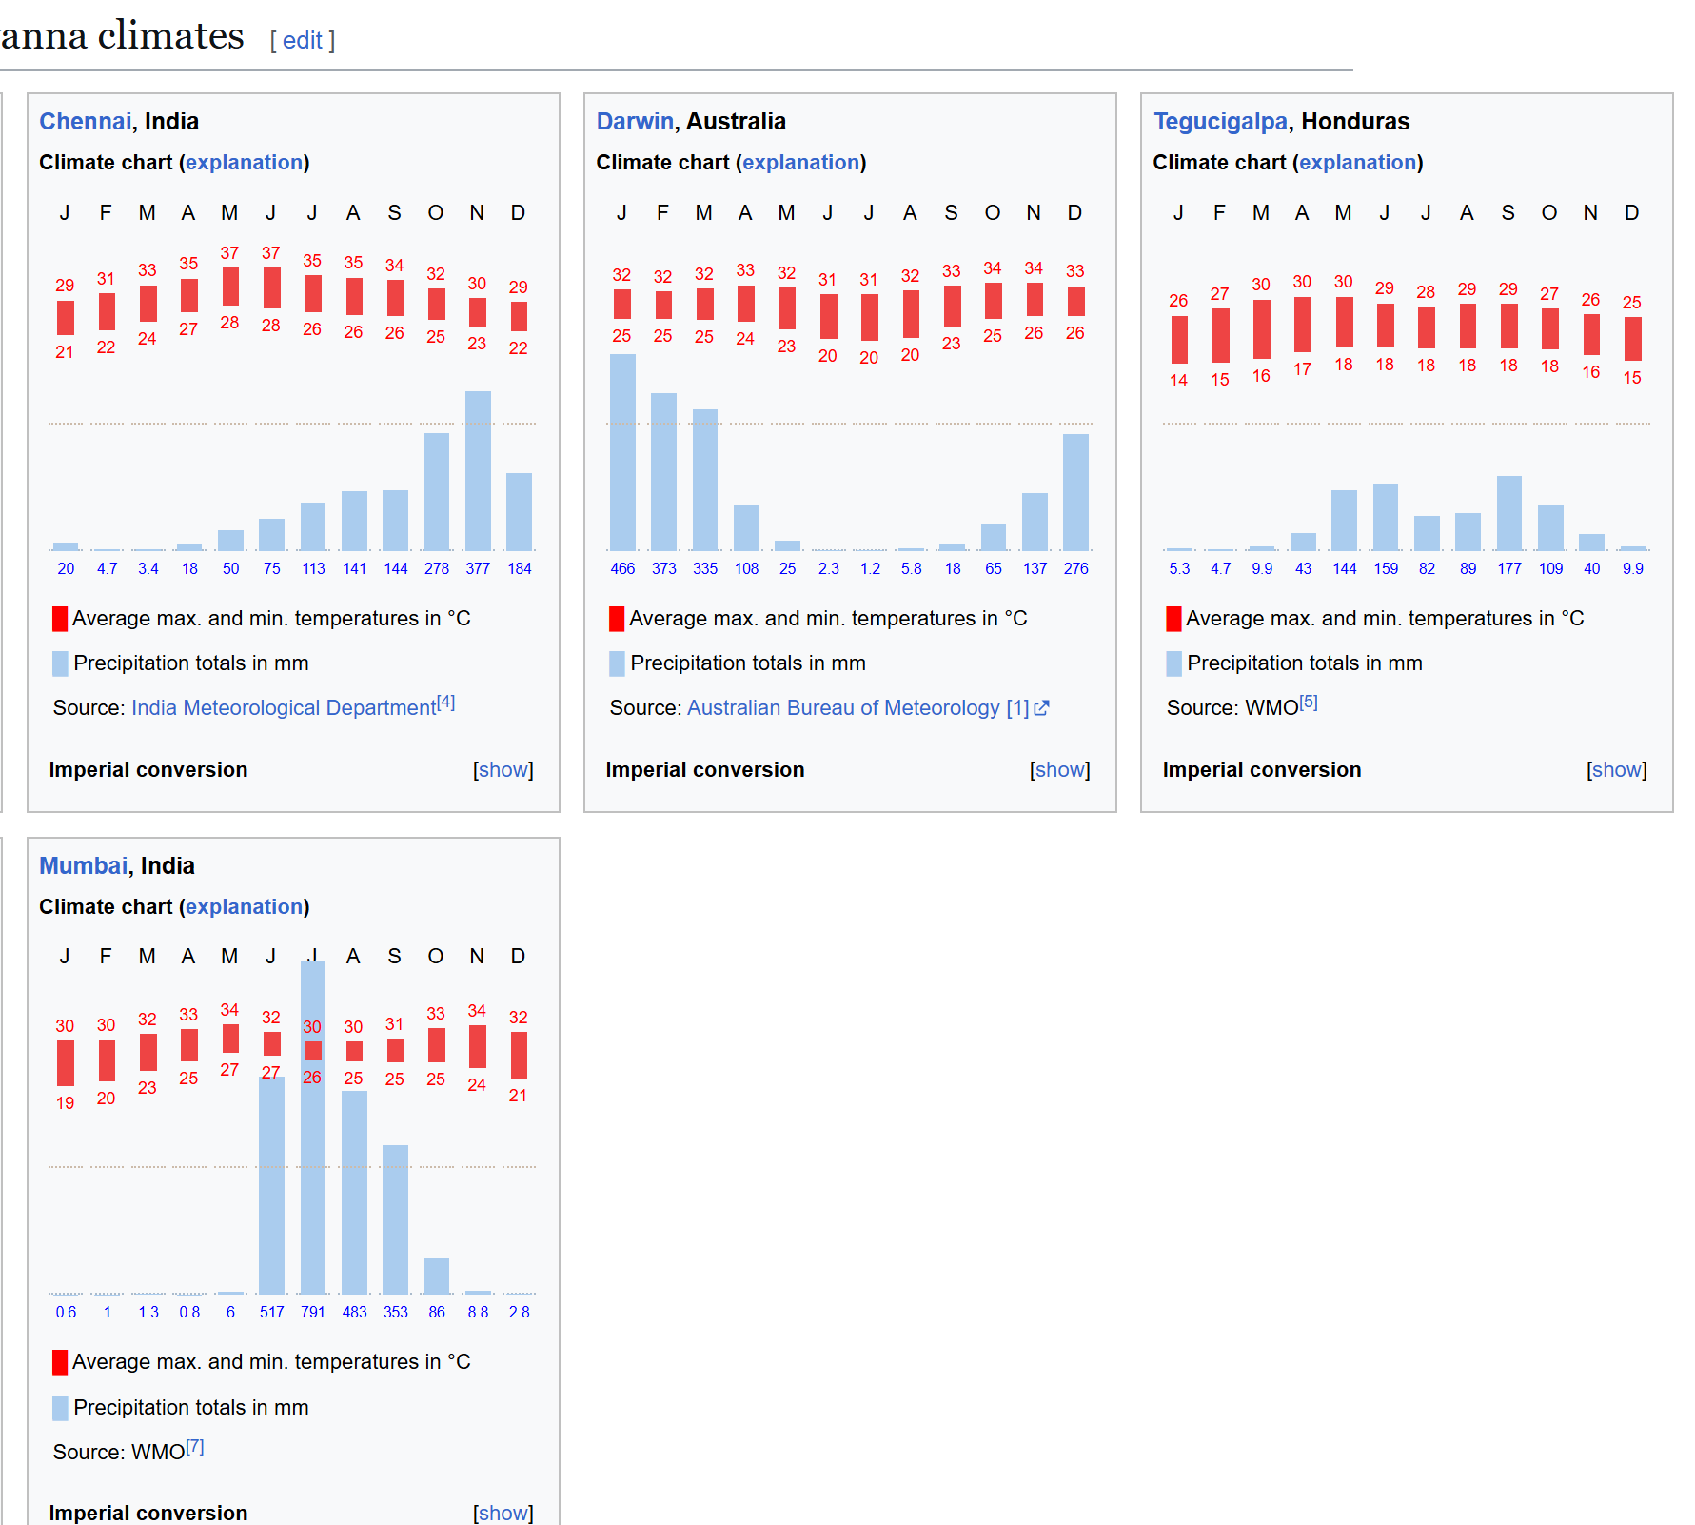
Task: Click the external link icon after Darwin source
Action: coord(1041,708)
